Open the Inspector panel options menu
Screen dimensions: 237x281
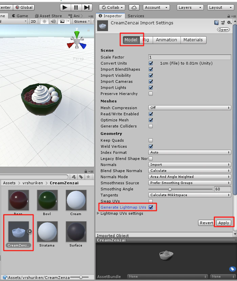pyautogui.click(x=234, y=16)
